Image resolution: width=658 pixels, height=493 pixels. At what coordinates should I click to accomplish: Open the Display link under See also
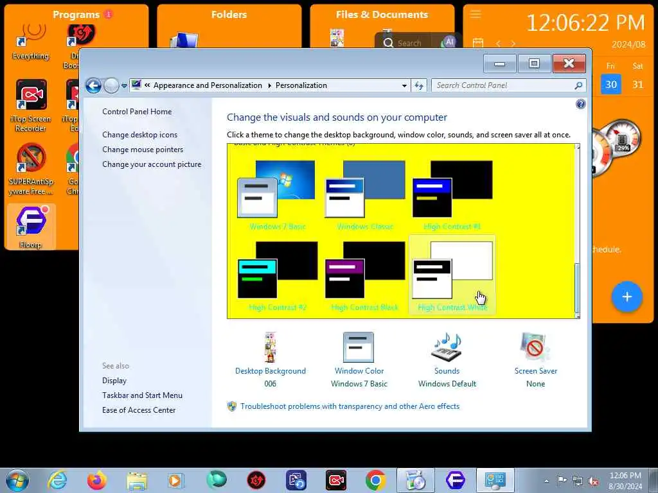click(x=114, y=381)
